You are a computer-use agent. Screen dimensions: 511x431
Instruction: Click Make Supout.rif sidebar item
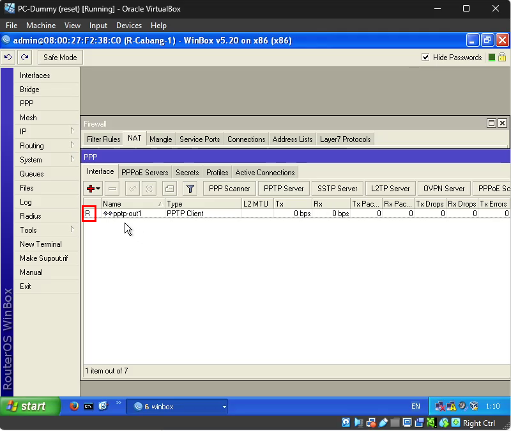tap(47, 258)
